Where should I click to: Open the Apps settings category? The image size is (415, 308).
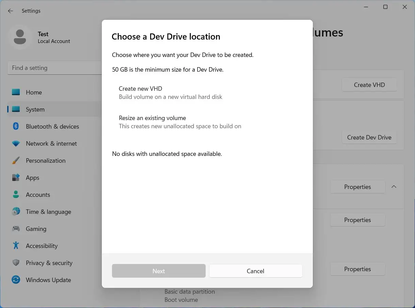tap(32, 177)
